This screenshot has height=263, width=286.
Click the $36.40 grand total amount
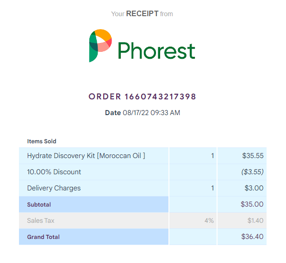pos(252,237)
